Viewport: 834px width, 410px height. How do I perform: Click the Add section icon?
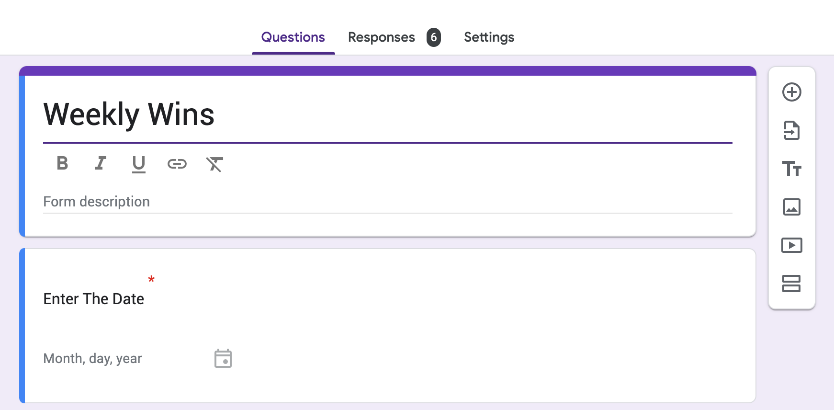[x=791, y=284]
